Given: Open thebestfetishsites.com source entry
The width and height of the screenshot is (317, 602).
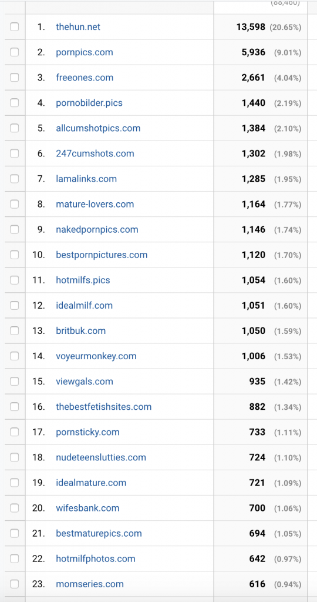Looking at the screenshot, I should (104, 407).
